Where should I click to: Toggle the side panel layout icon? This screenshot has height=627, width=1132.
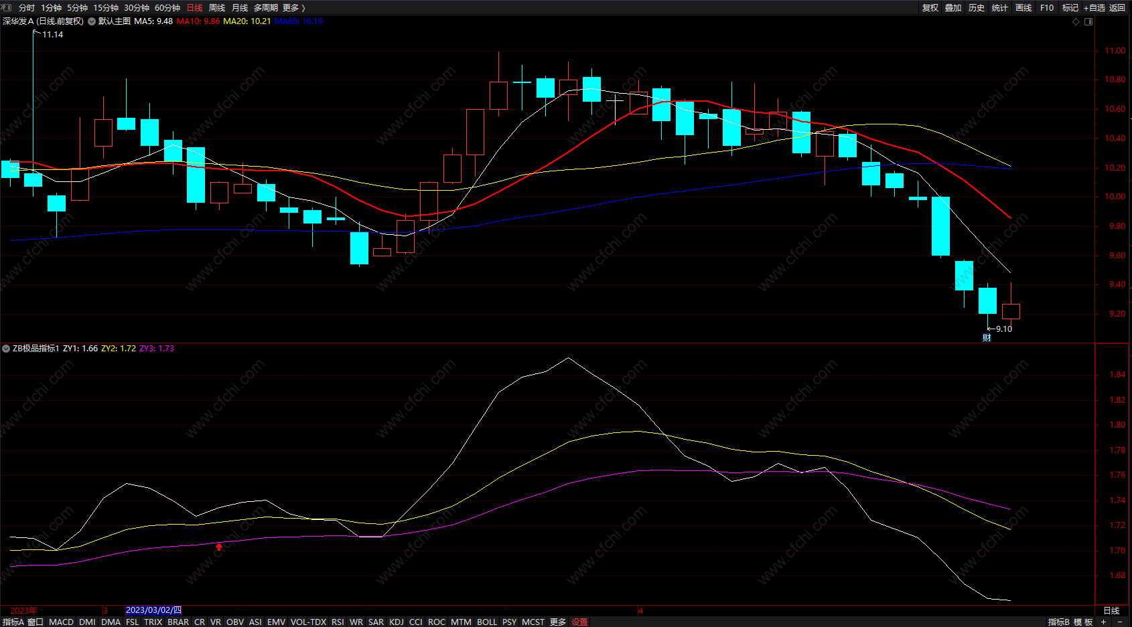pyautogui.click(x=1088, y=21)
